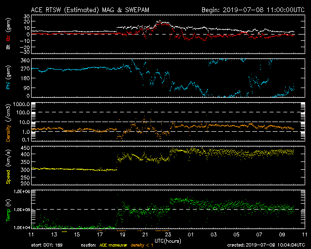The width and height of the screenshot is (311, 249).
Task: Click the yellow Speed (km/s) axis label
Action: 8,167
